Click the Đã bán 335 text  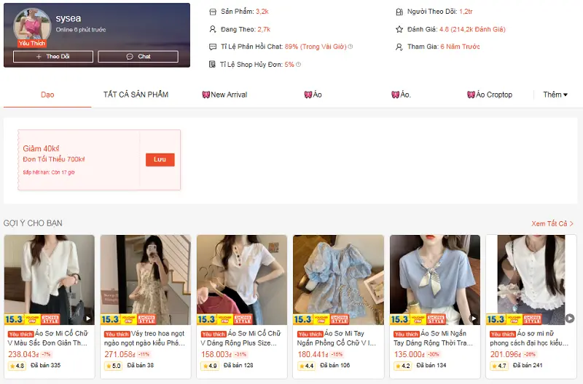(45, 365)
